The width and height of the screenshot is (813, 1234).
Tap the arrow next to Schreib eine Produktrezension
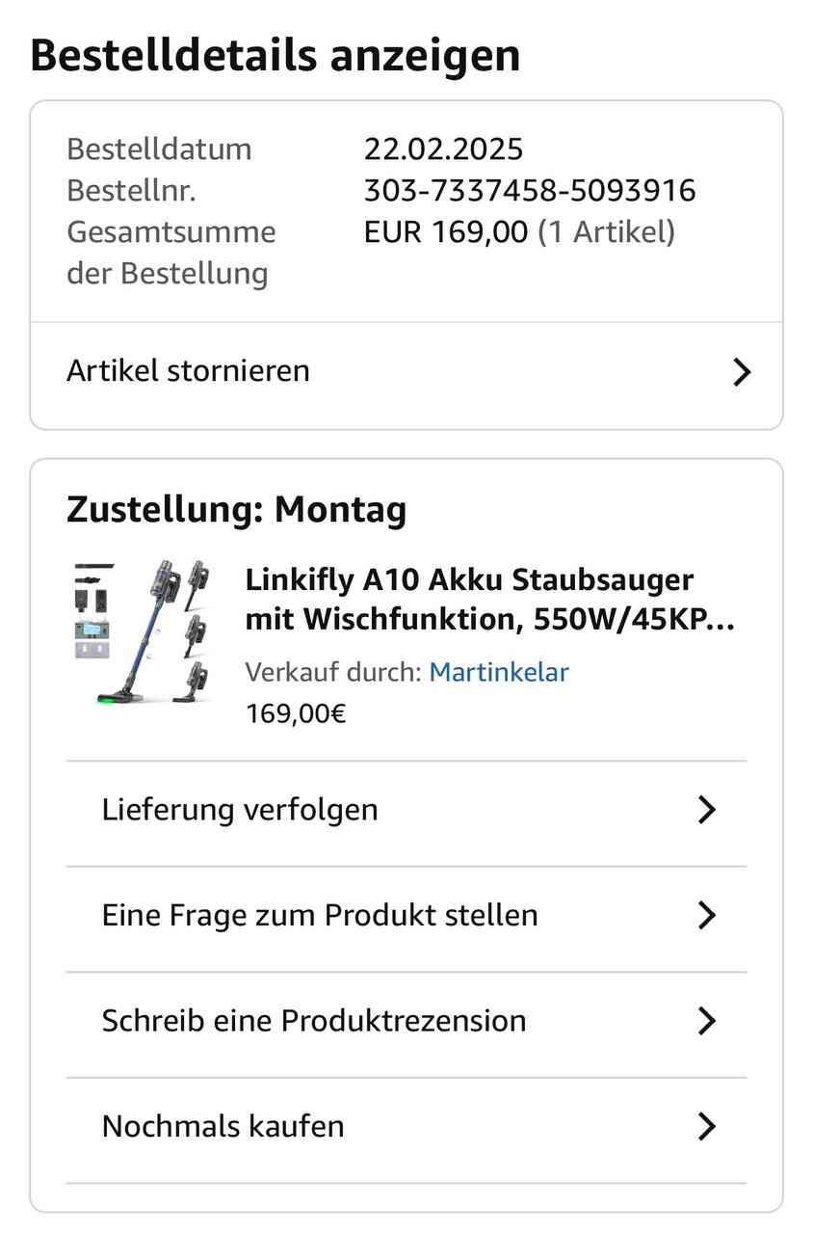[x=706, y=1021]
